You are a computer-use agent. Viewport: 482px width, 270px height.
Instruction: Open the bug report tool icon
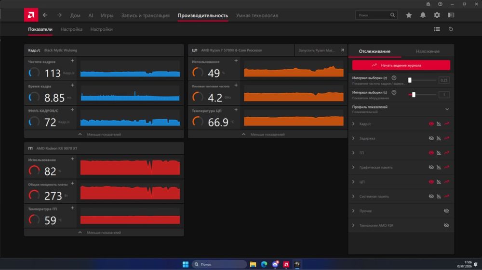(428, 4)
